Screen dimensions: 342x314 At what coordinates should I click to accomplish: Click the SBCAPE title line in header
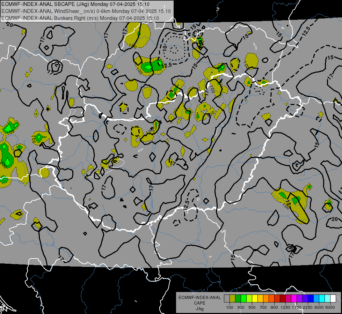[75, 4]
